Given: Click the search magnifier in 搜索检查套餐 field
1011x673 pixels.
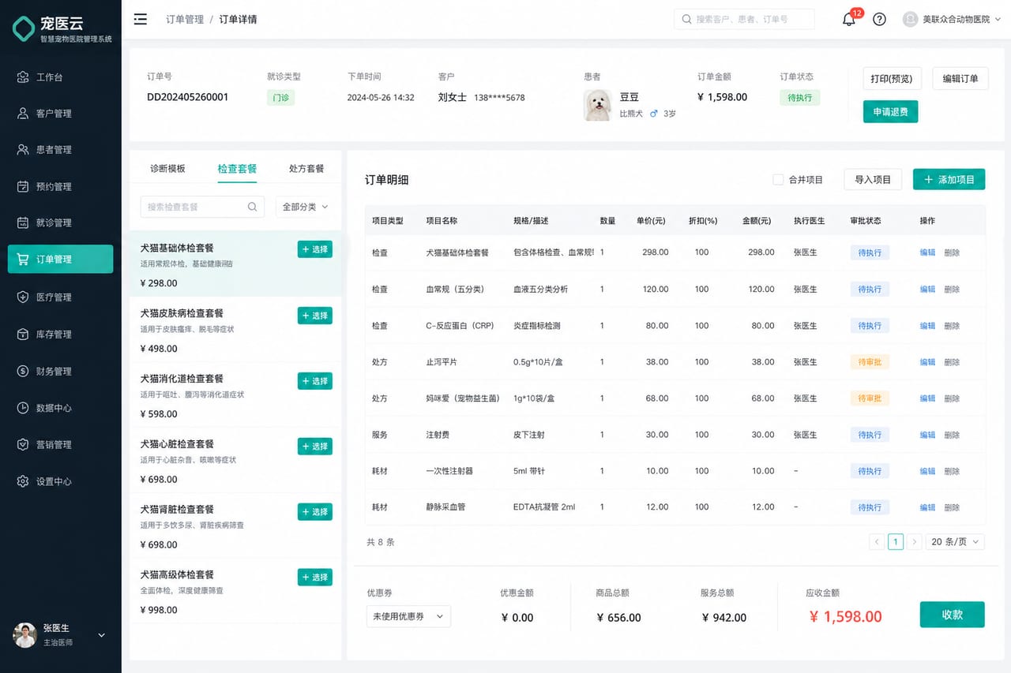Looking at the screenshot, I should (253, 207).
